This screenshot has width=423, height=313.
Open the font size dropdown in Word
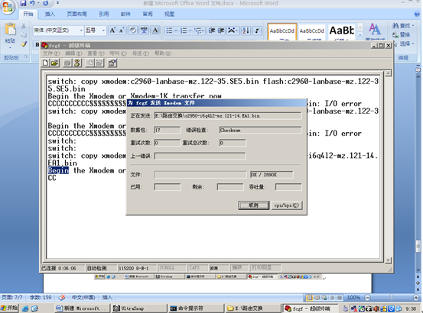(103, 31)
